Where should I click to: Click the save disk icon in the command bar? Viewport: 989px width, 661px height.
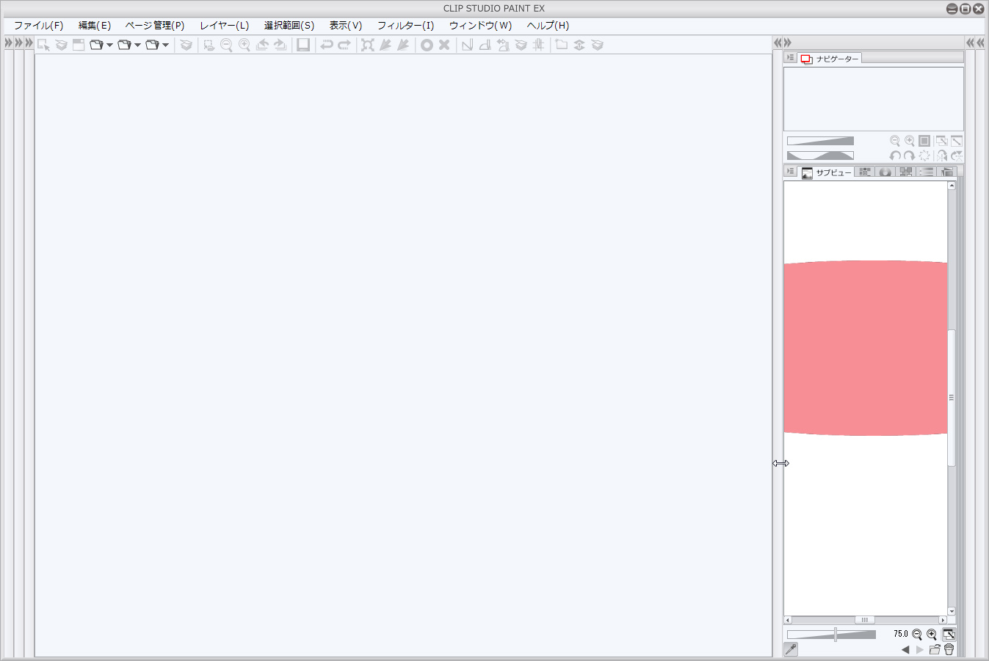pos(303,45)
